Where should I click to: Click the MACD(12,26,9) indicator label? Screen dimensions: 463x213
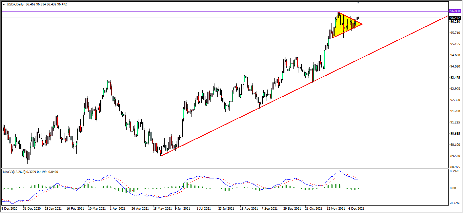pyautogui.click(x=17, y=172)
